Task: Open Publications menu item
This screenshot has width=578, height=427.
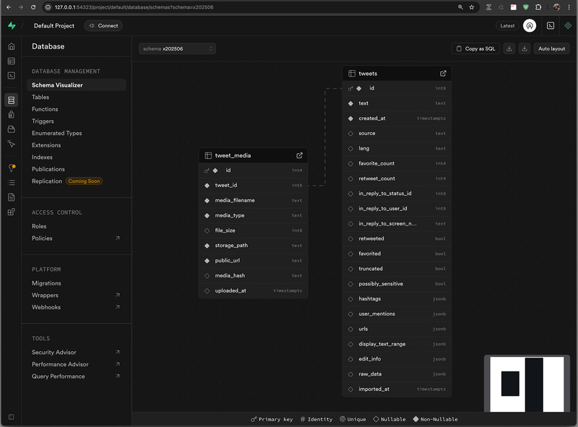Action: coord(48,169)
